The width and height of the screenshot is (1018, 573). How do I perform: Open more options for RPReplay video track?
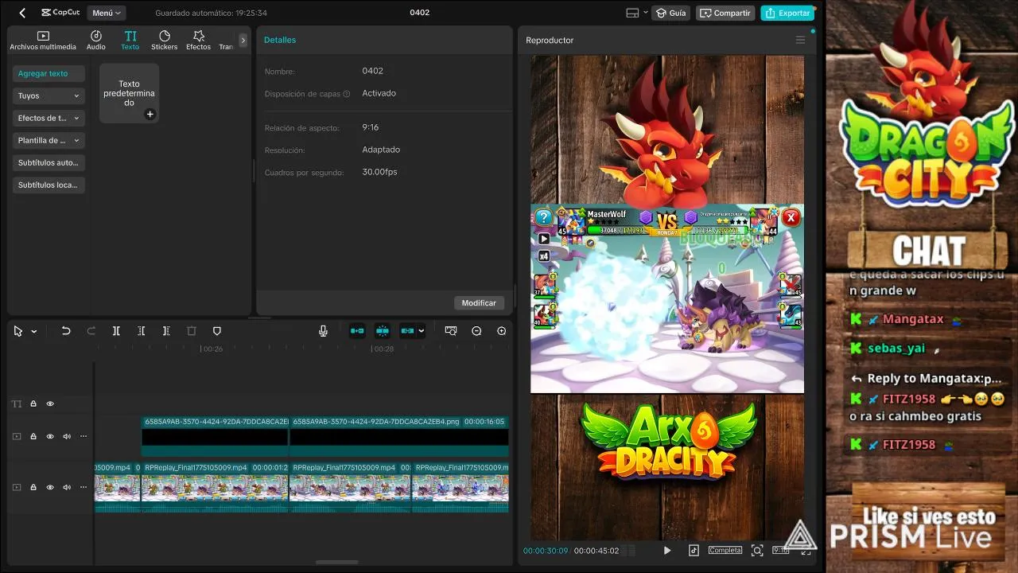(x=83, y=487)
